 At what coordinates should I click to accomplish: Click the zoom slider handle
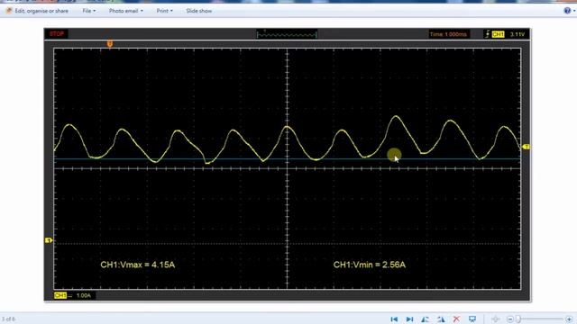click(518, 319)
